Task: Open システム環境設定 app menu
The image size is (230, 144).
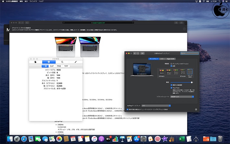Action: pyautogui.click(x=12, y=1)
